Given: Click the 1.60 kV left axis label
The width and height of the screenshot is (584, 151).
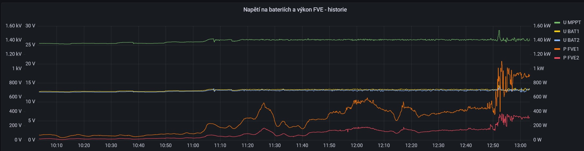Looking at the screenshot, I should point(14,26).
